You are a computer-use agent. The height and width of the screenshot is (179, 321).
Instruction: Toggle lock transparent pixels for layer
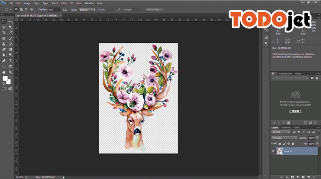[x=279, y=144]
